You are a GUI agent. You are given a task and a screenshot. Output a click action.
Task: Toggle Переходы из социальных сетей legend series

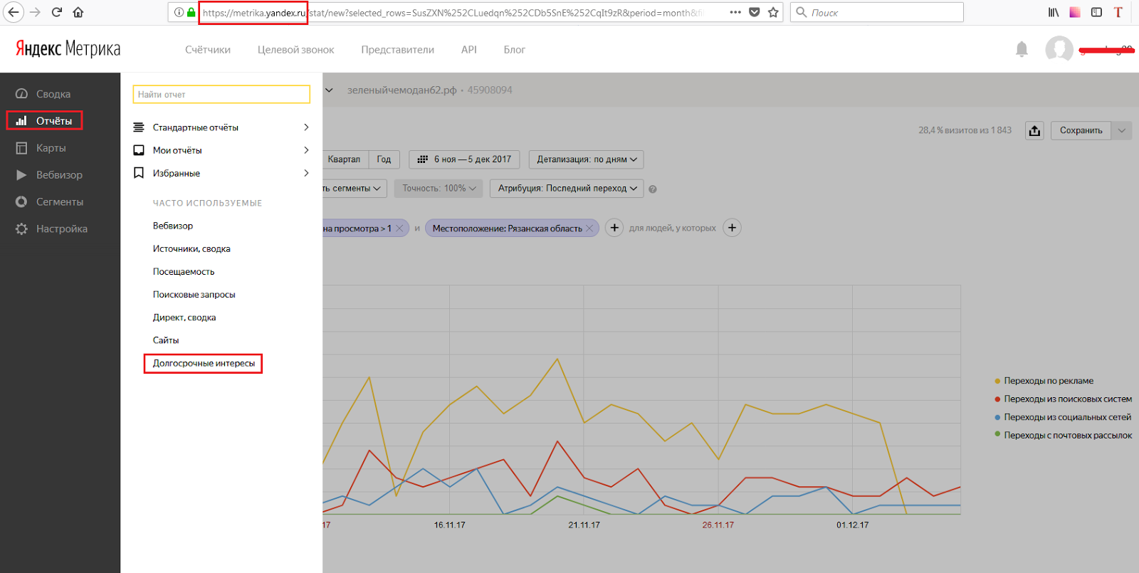pyautogui.click(x=1063, y=417)
